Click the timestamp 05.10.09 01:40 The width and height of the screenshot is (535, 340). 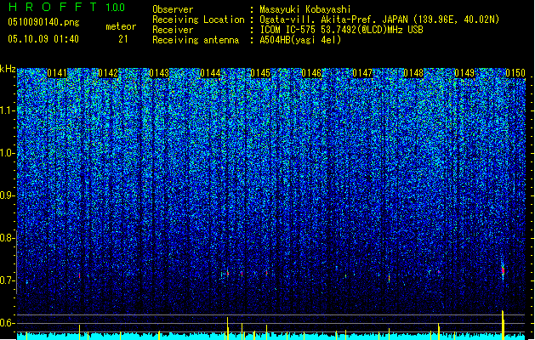43,39
